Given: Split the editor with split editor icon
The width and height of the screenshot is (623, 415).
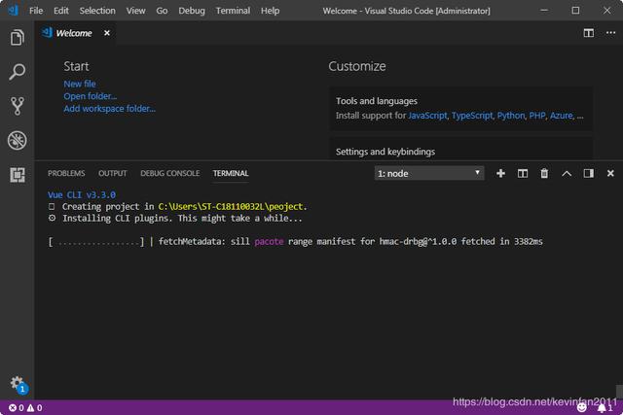Looking at the screenshot, I should click(x=588, y=33).
